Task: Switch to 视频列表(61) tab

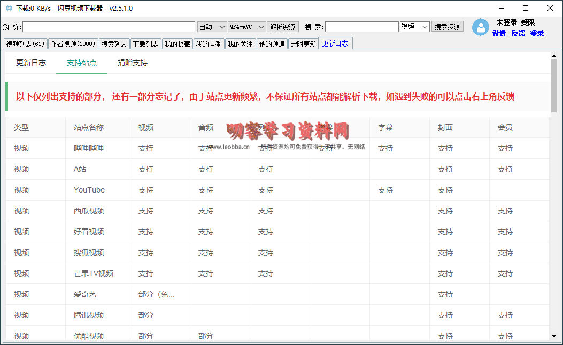Action: (26, 44)
